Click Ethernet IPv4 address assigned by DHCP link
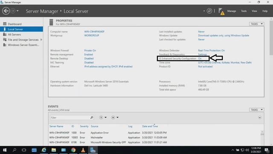This screenshot has height=154, width=273. pos(108,67)
